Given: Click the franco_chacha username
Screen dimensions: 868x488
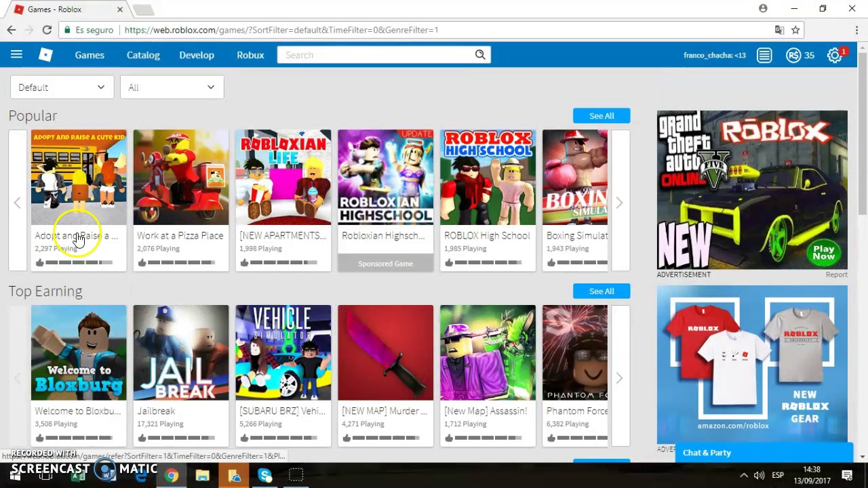Looking at the screenshot, I should (x=715, y=56).
